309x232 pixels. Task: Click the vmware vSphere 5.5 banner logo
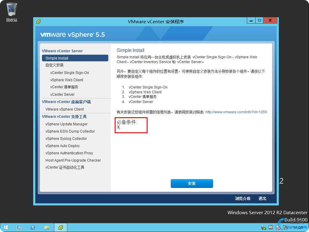(72, 34)
